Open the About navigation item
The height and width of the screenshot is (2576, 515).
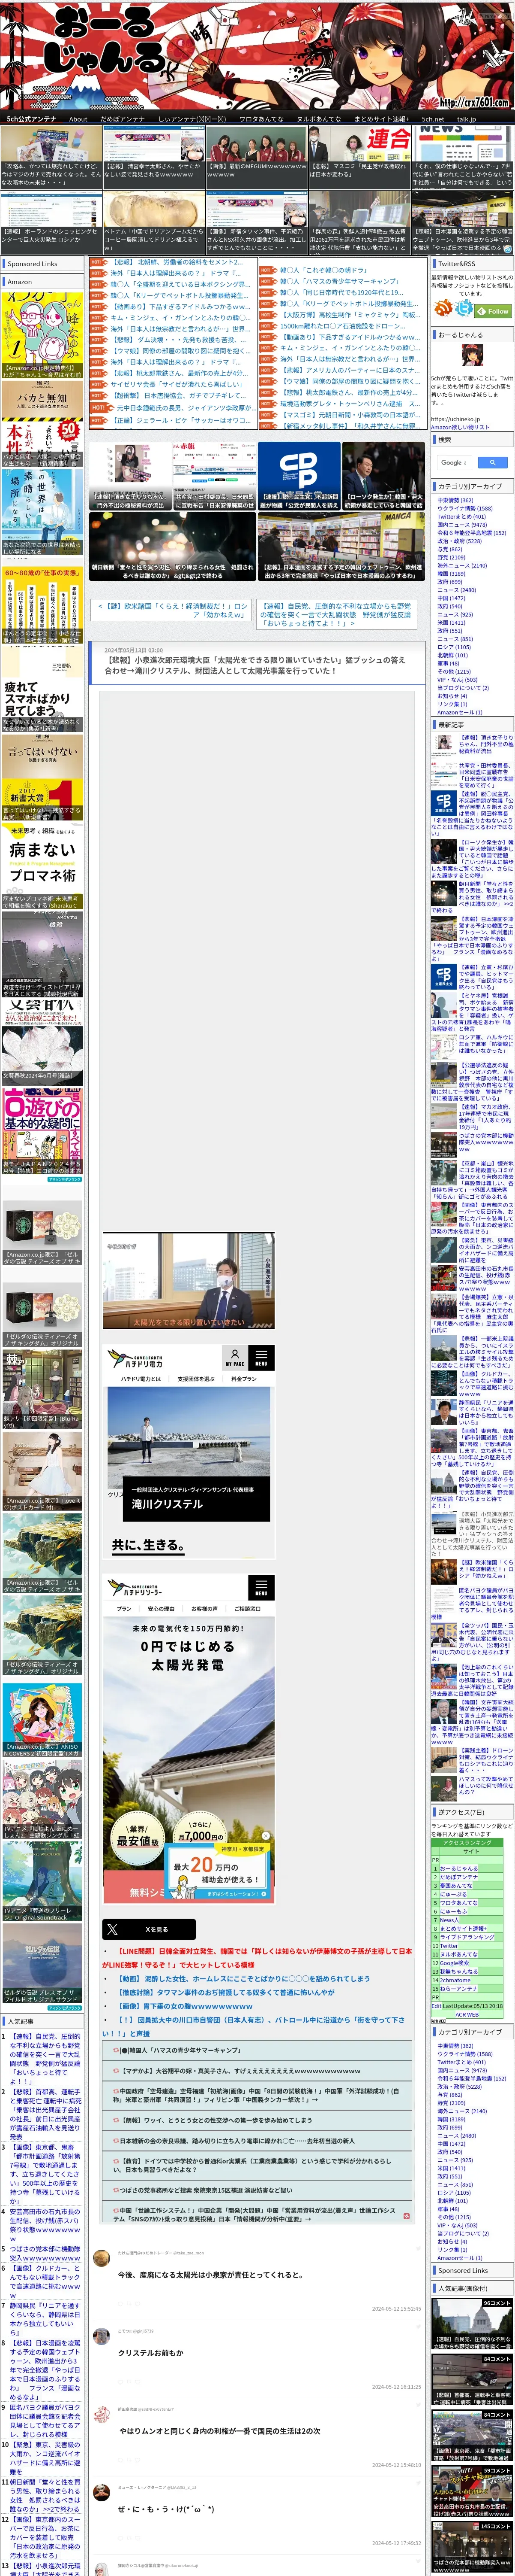(78, 118)
